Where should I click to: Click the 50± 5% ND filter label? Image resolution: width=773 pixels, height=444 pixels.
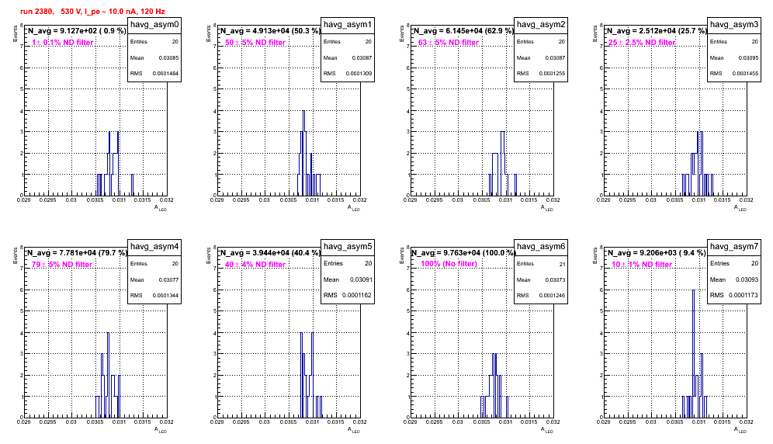[x=255, y=43]
